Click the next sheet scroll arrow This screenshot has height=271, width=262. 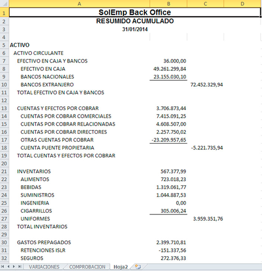pos(14,267)
